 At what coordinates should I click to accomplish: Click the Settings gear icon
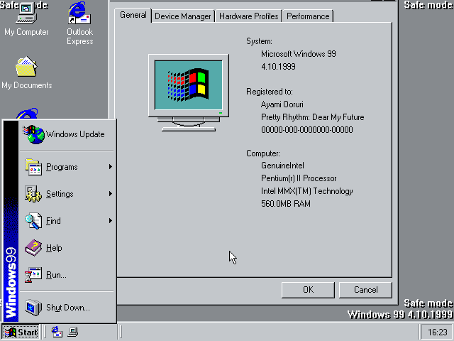point(33,194)
